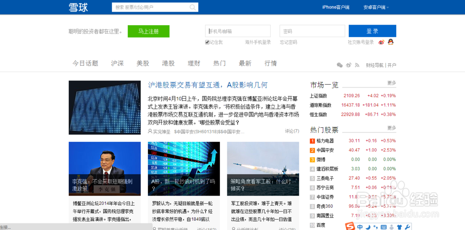Click the search magnifier icon

coord(193,7)
